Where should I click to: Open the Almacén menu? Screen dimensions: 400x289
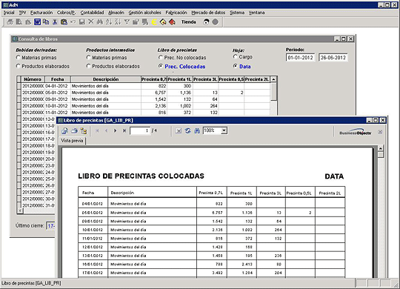pos(116,13)
